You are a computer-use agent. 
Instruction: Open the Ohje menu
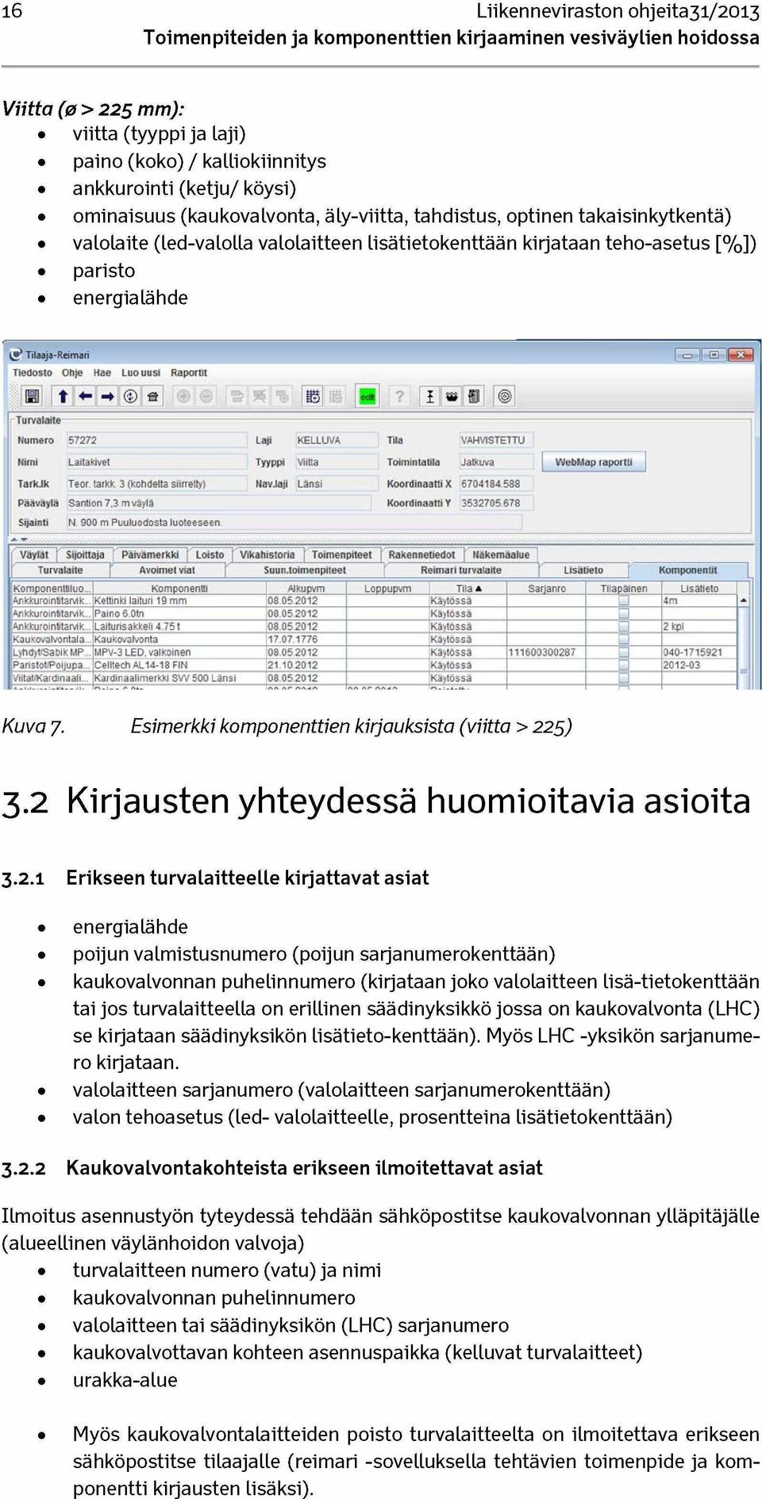tap(72, 373)
